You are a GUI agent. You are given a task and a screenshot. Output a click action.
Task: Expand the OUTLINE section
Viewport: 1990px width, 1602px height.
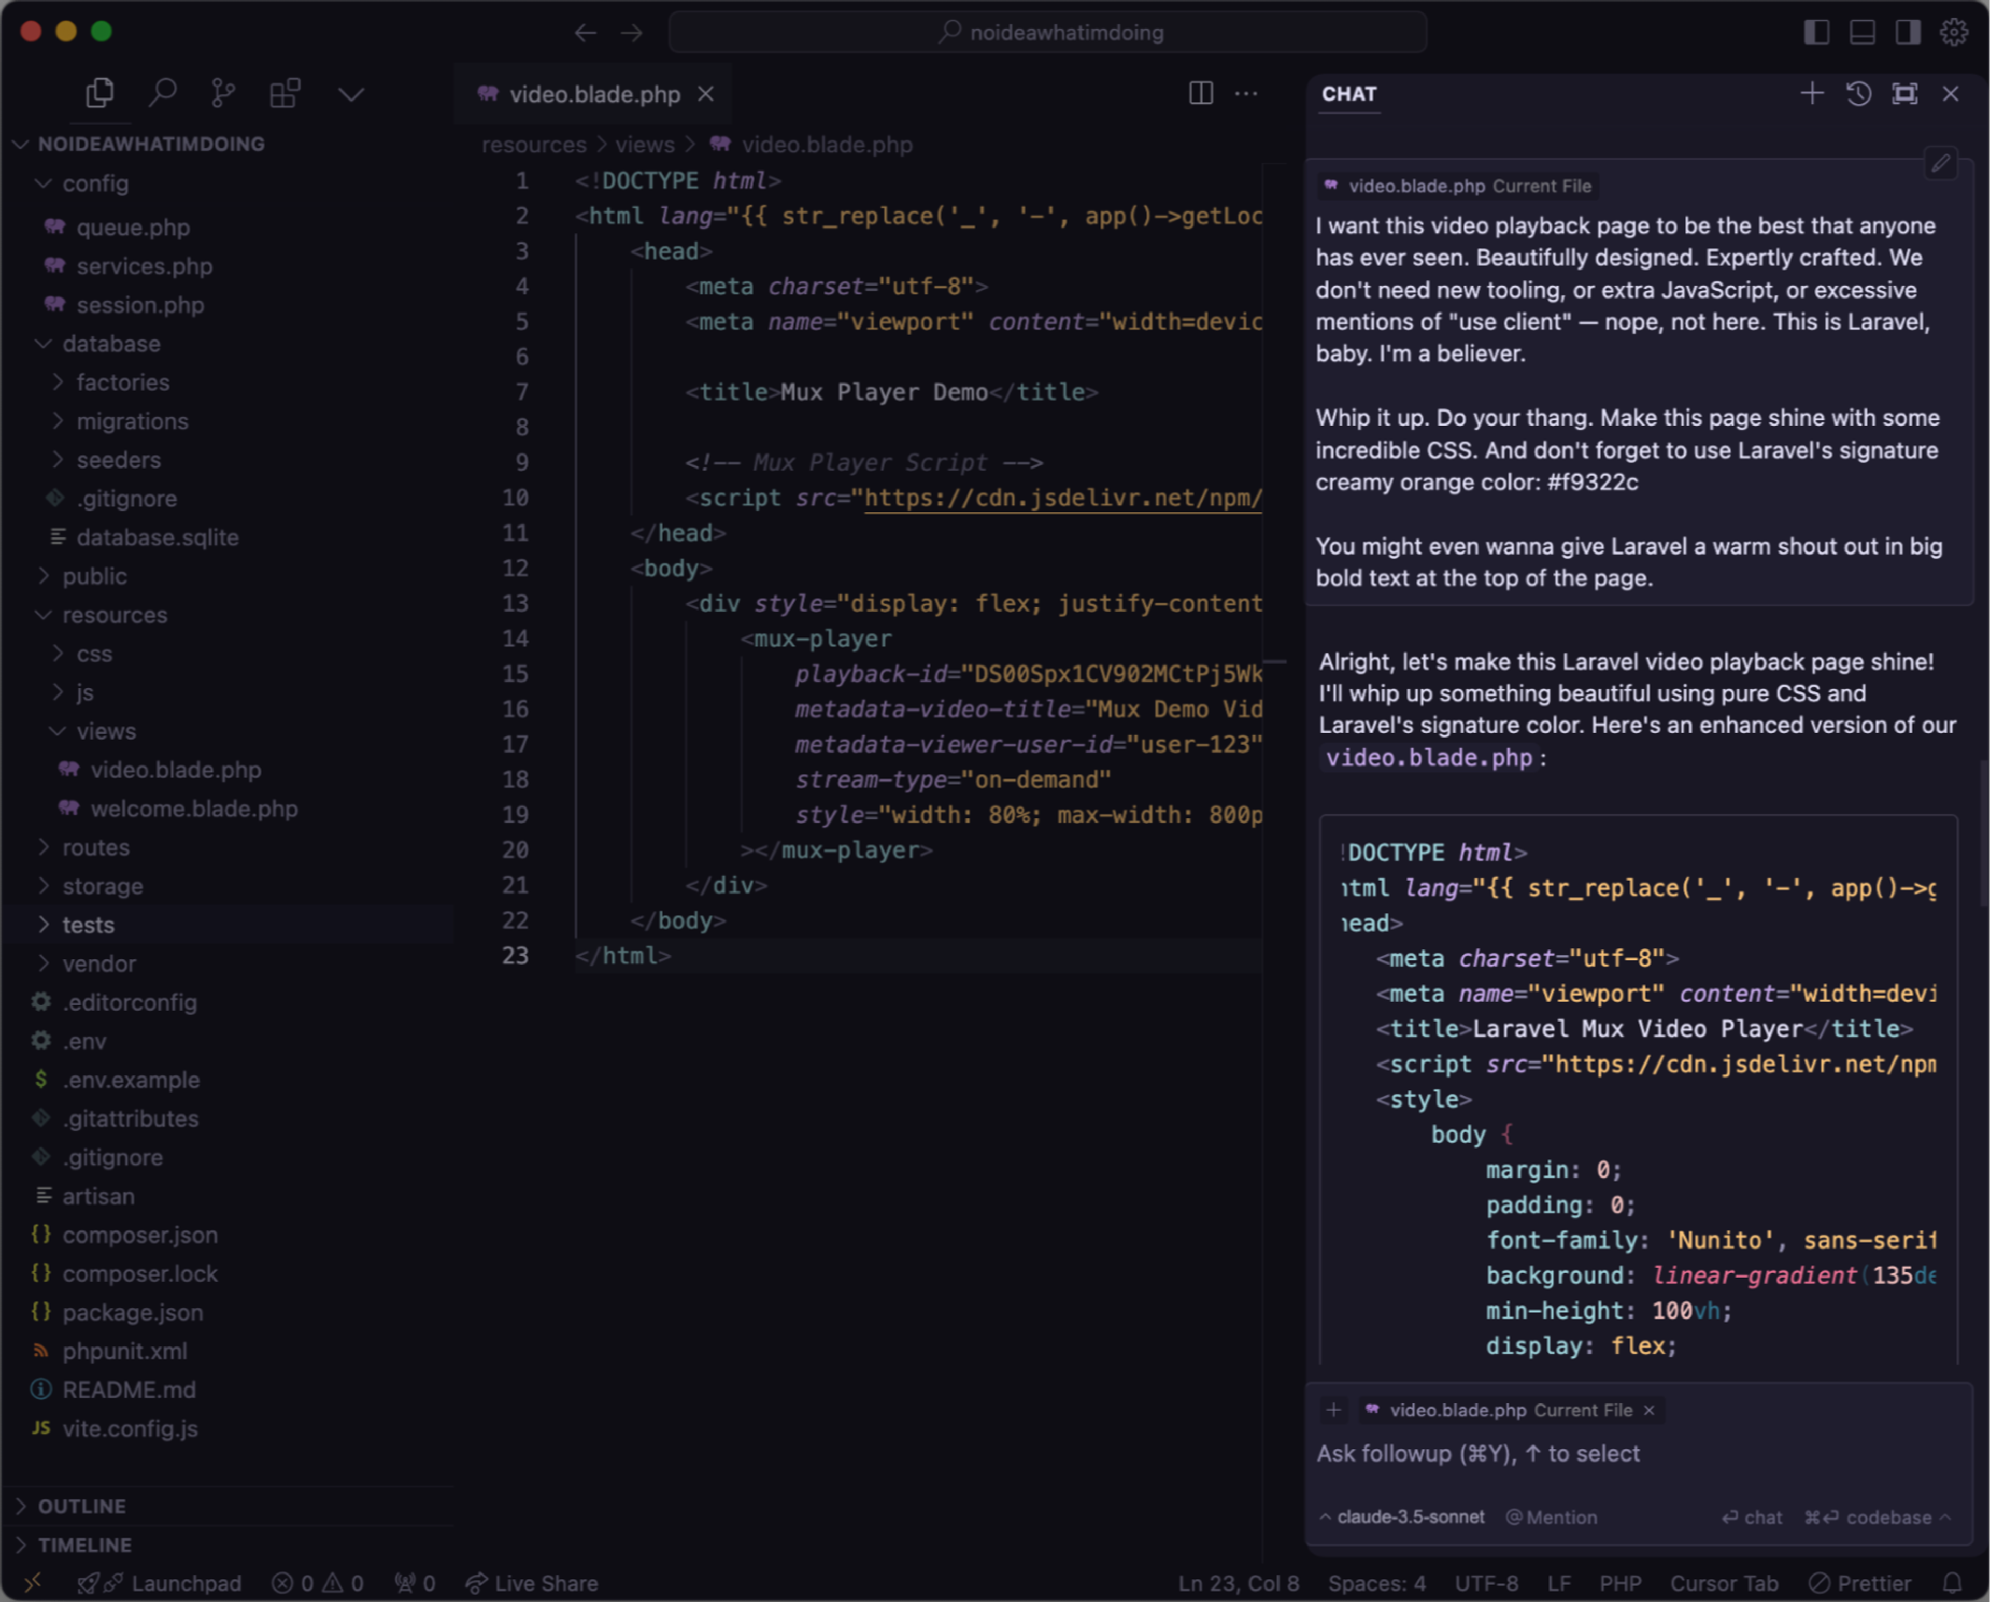tap(81, 1506)
